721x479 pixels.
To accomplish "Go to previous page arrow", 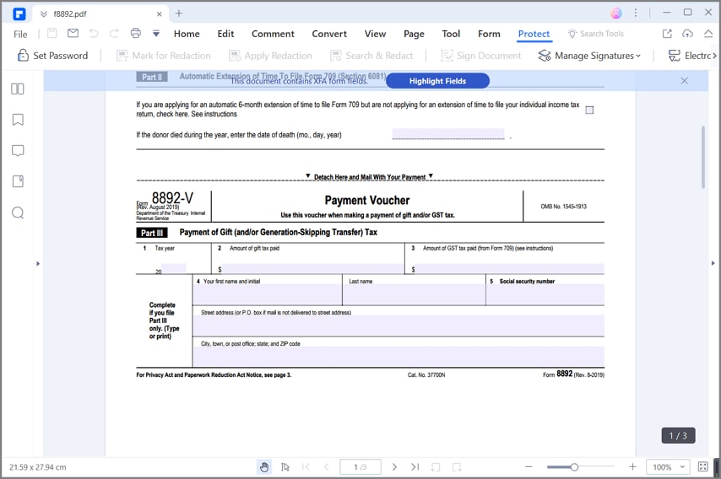I will click(x=327, y=467).
